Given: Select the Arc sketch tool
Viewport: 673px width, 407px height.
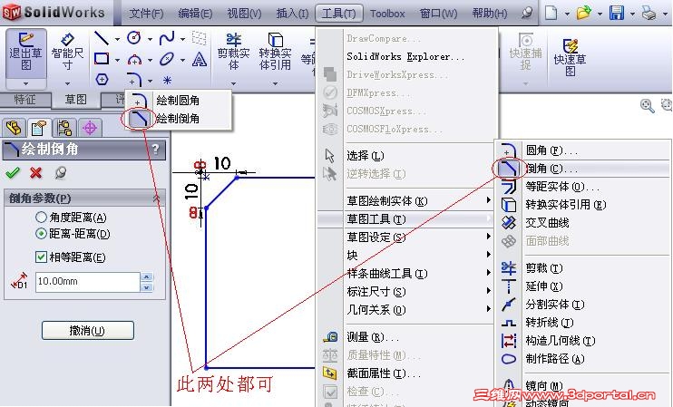Looking at the screenshot, I should coord(134,59).
